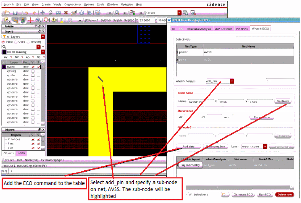Open the whatif changes add_pin dropdown
Viewport: 301px width, 203px height.
click(x=232, y=81)
